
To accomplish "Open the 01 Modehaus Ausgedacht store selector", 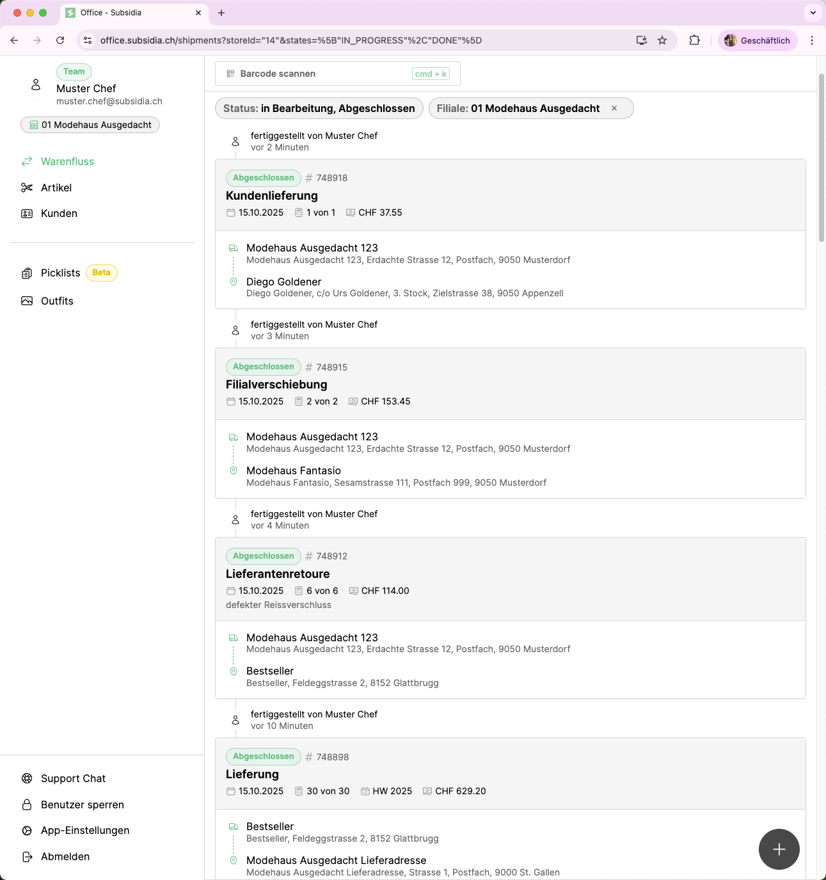I will tap(90, 125).
